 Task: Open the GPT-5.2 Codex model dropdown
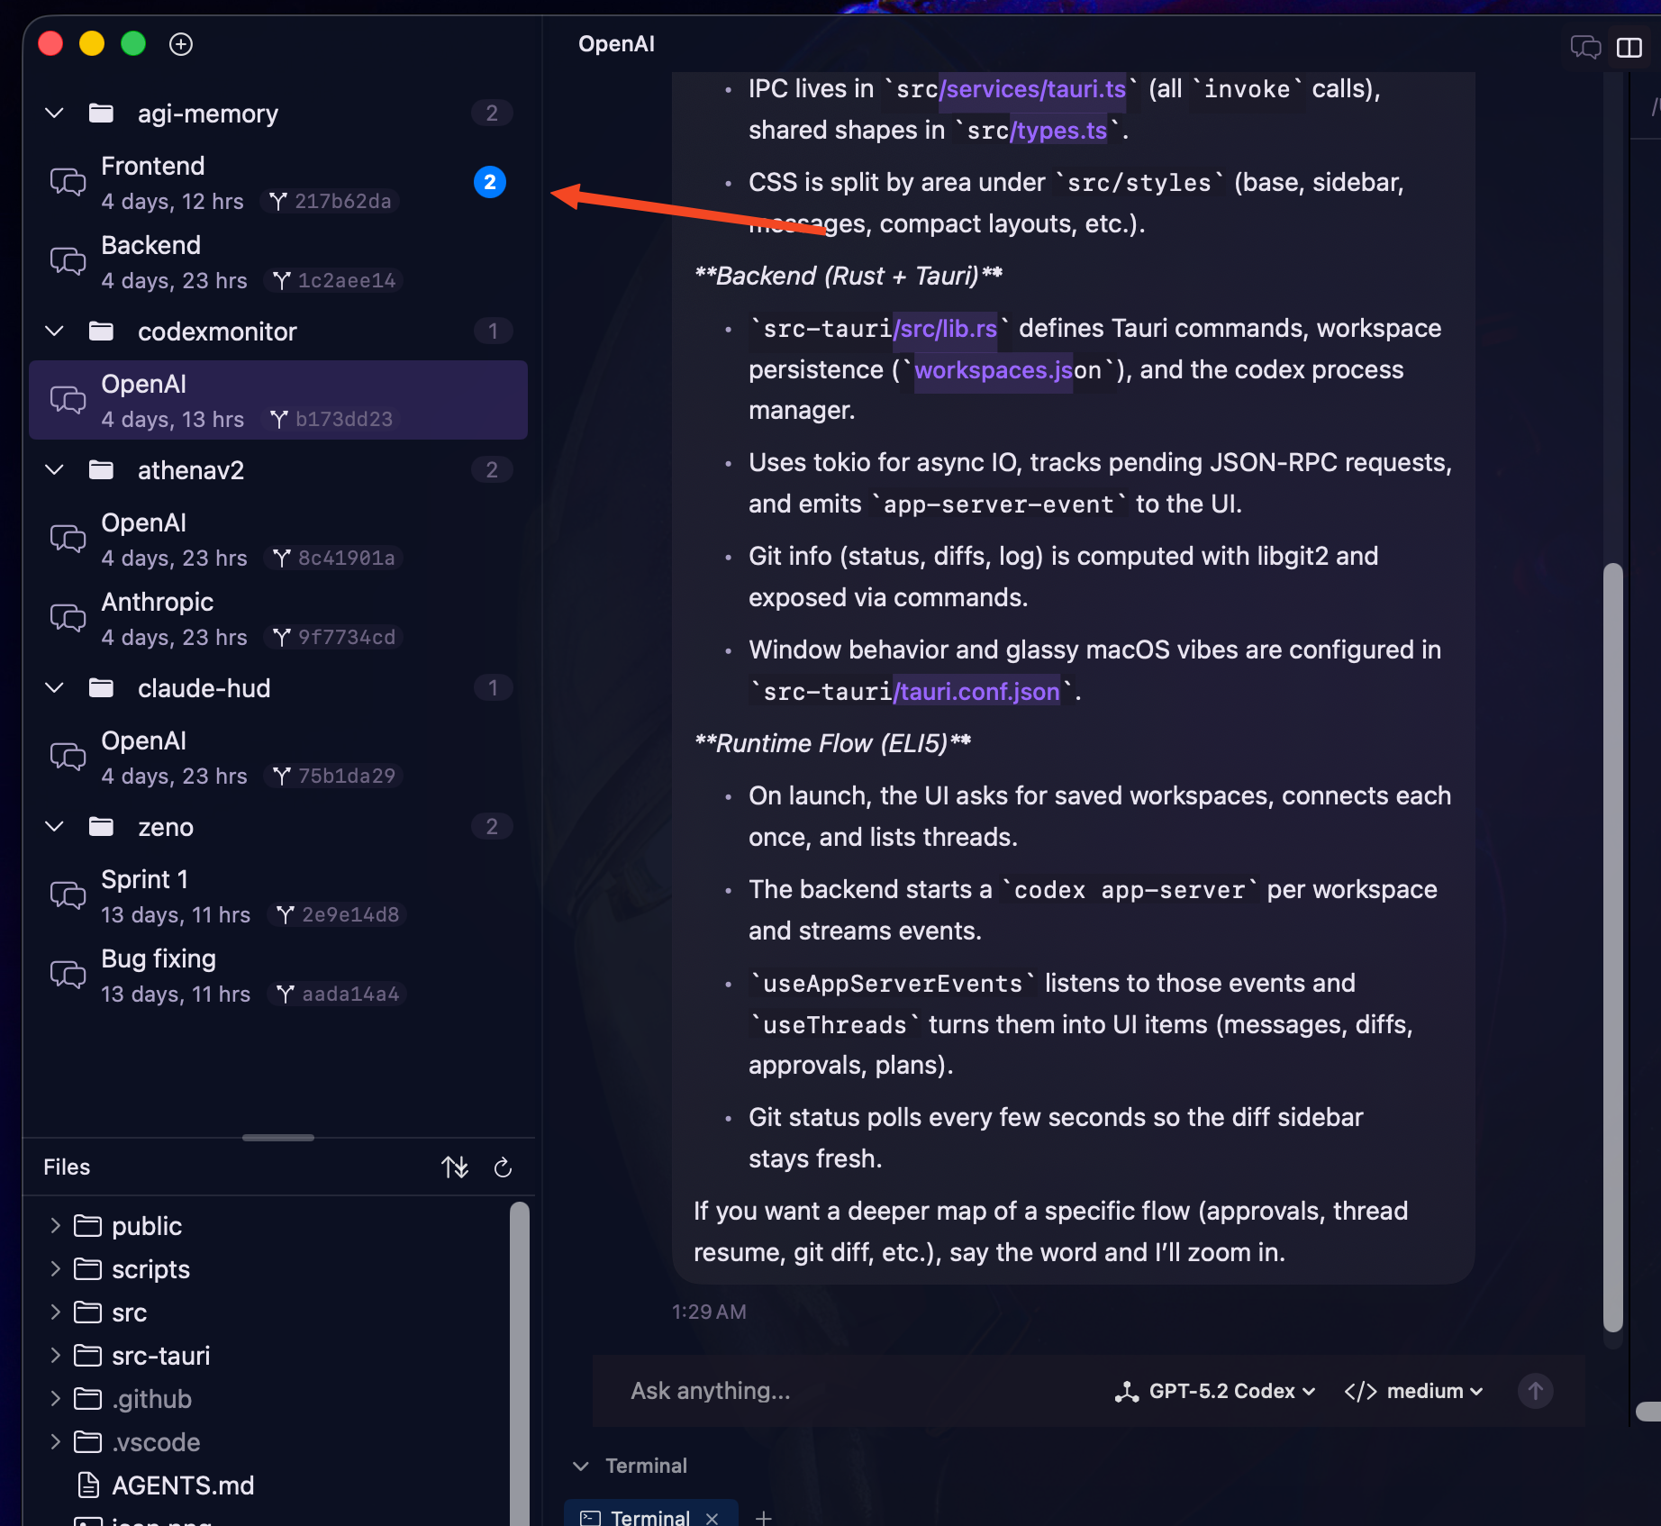click(x=1215, y=1391)
